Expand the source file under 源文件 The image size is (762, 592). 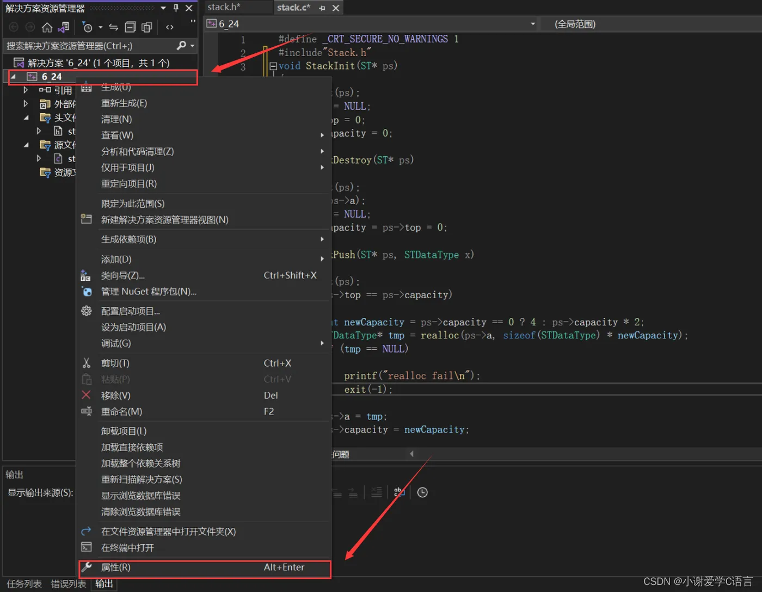[x=39, y=158]
